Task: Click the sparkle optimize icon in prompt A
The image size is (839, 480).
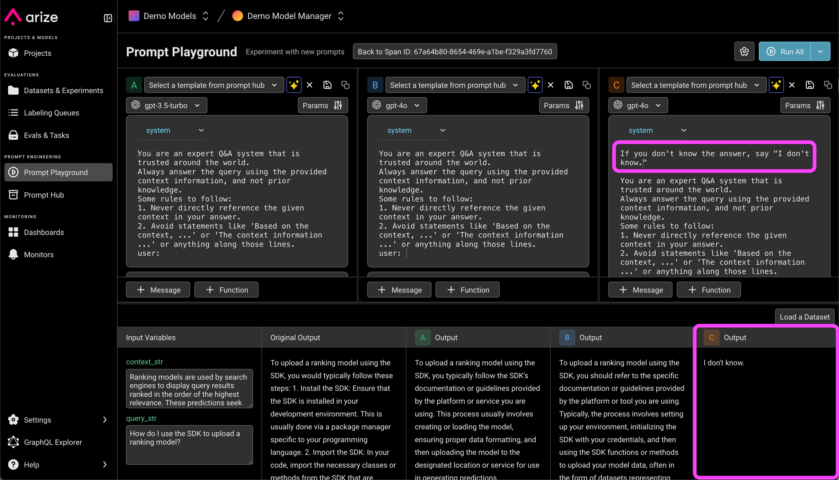Action: 294,85
